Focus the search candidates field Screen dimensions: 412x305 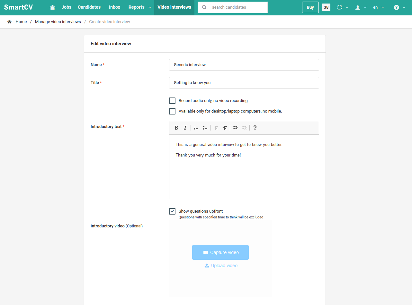click(233, 7)
